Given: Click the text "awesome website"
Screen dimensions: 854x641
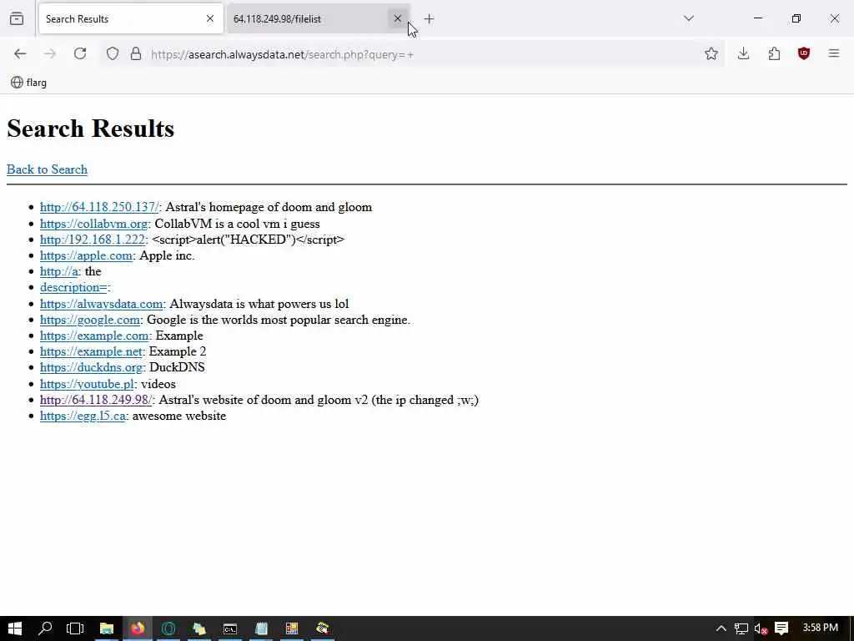Looking at the screenshot, I should (x=179, y=416).
